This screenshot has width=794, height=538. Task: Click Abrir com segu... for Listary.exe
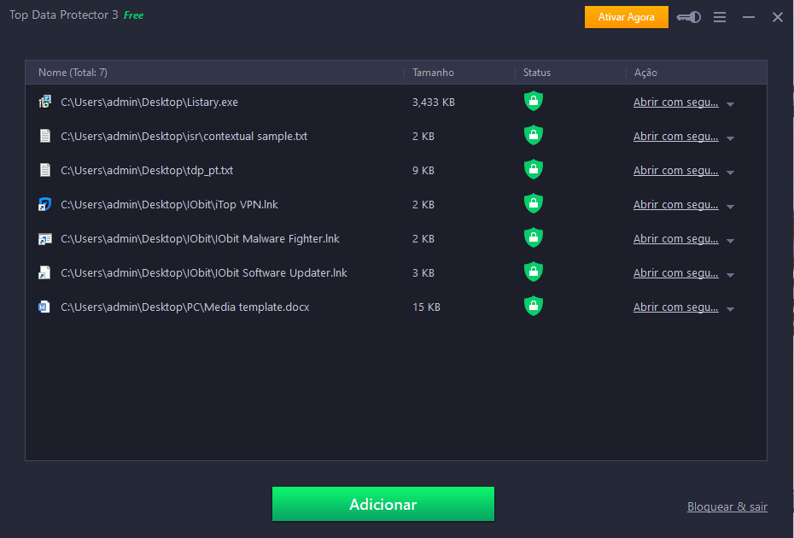point(675,102)
